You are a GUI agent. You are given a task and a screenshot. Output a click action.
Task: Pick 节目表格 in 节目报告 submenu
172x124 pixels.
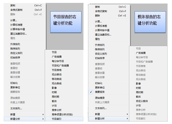click(x=57, y=70)
